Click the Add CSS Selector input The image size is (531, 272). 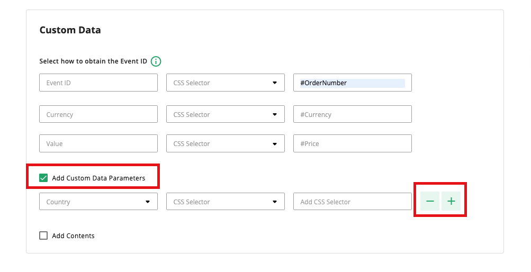pos(353,202)
